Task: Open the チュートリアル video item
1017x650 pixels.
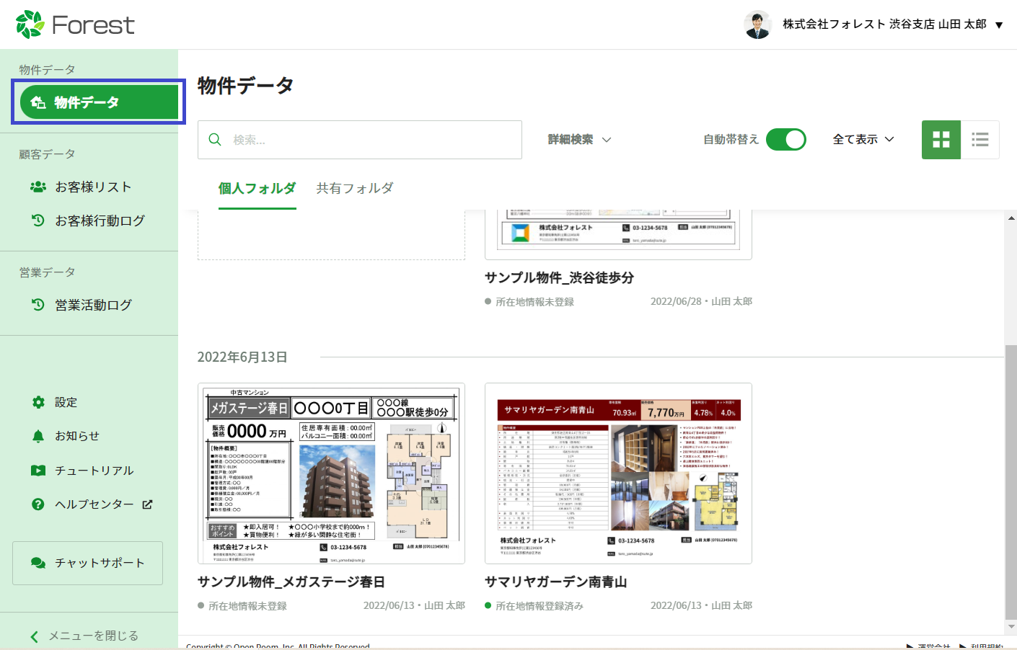Action: point(94,471)
